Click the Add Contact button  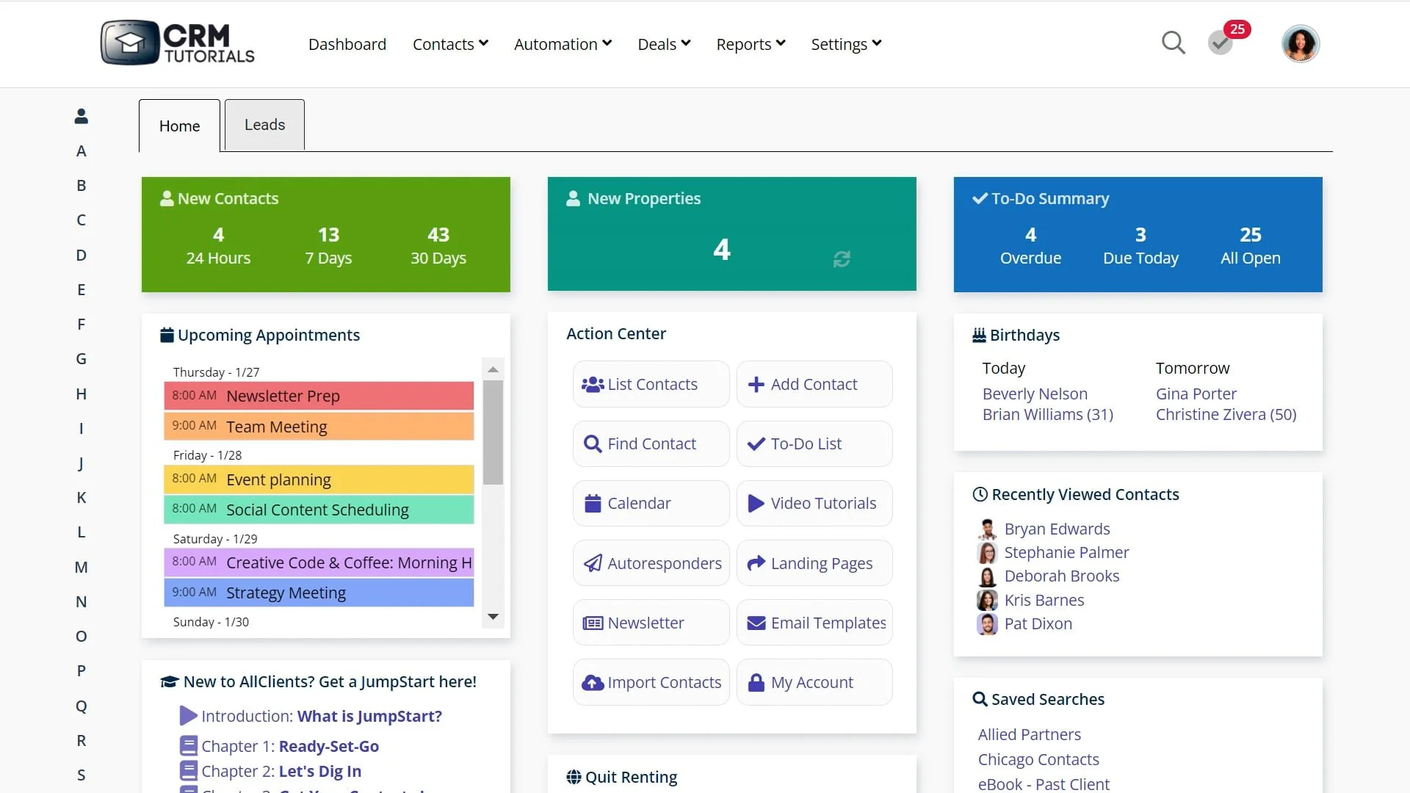click(x=814, y=384)
